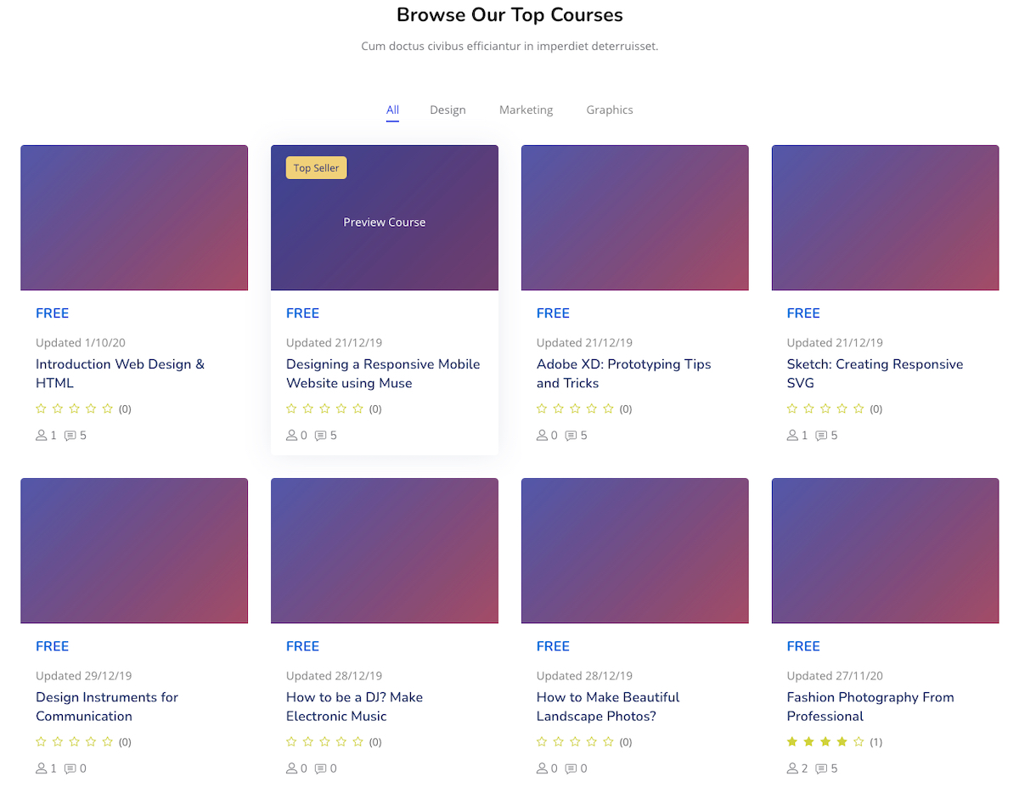Click the Preview Course link
Screen dimensions: 1019x805
click(x=384, y=222)
